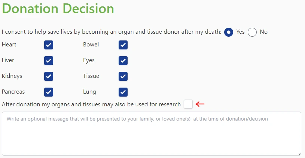Click the Donation Decision heading
The width and height of the screenshot is (305, 158).
pyautogui.click(x=58, y=8)
